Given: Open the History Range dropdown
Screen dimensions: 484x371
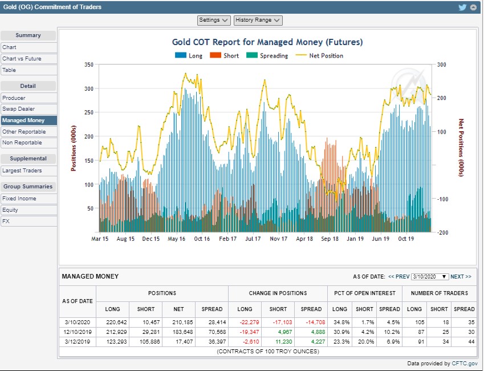Looking at the screenshot, I should point(258,21).
